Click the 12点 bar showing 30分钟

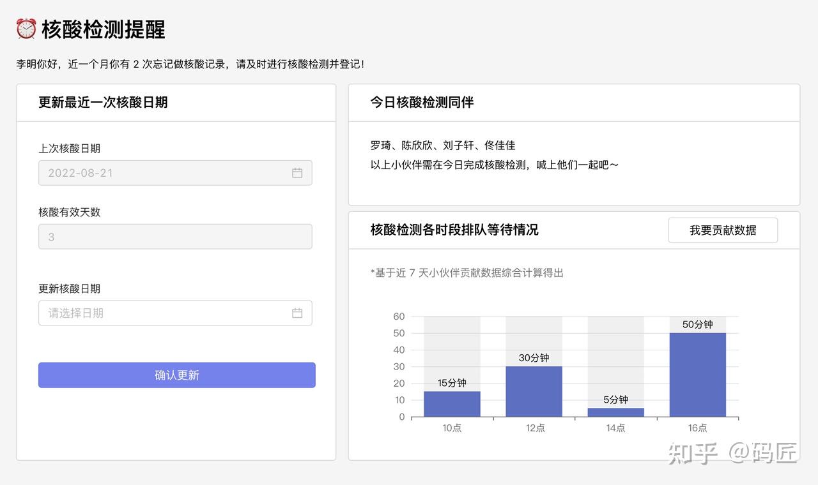point(534,391)
